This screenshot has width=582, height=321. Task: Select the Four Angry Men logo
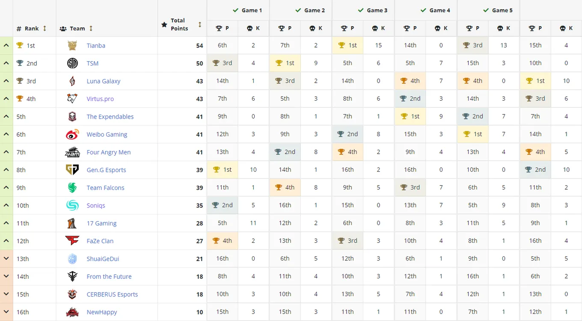click(x=72, y=152)
